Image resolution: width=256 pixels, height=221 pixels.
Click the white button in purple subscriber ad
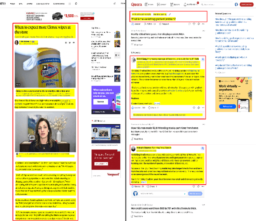click(100, 102)
